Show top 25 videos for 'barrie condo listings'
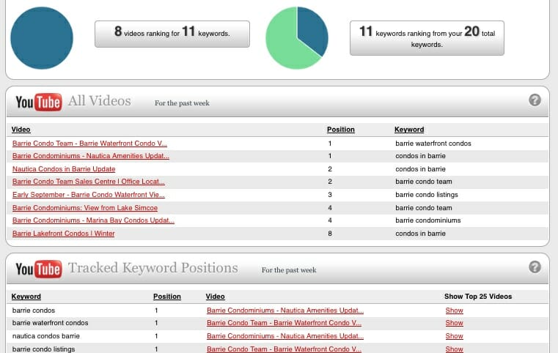Image resolution: width=558 pixels, height=353 pixels. (454, 349)
